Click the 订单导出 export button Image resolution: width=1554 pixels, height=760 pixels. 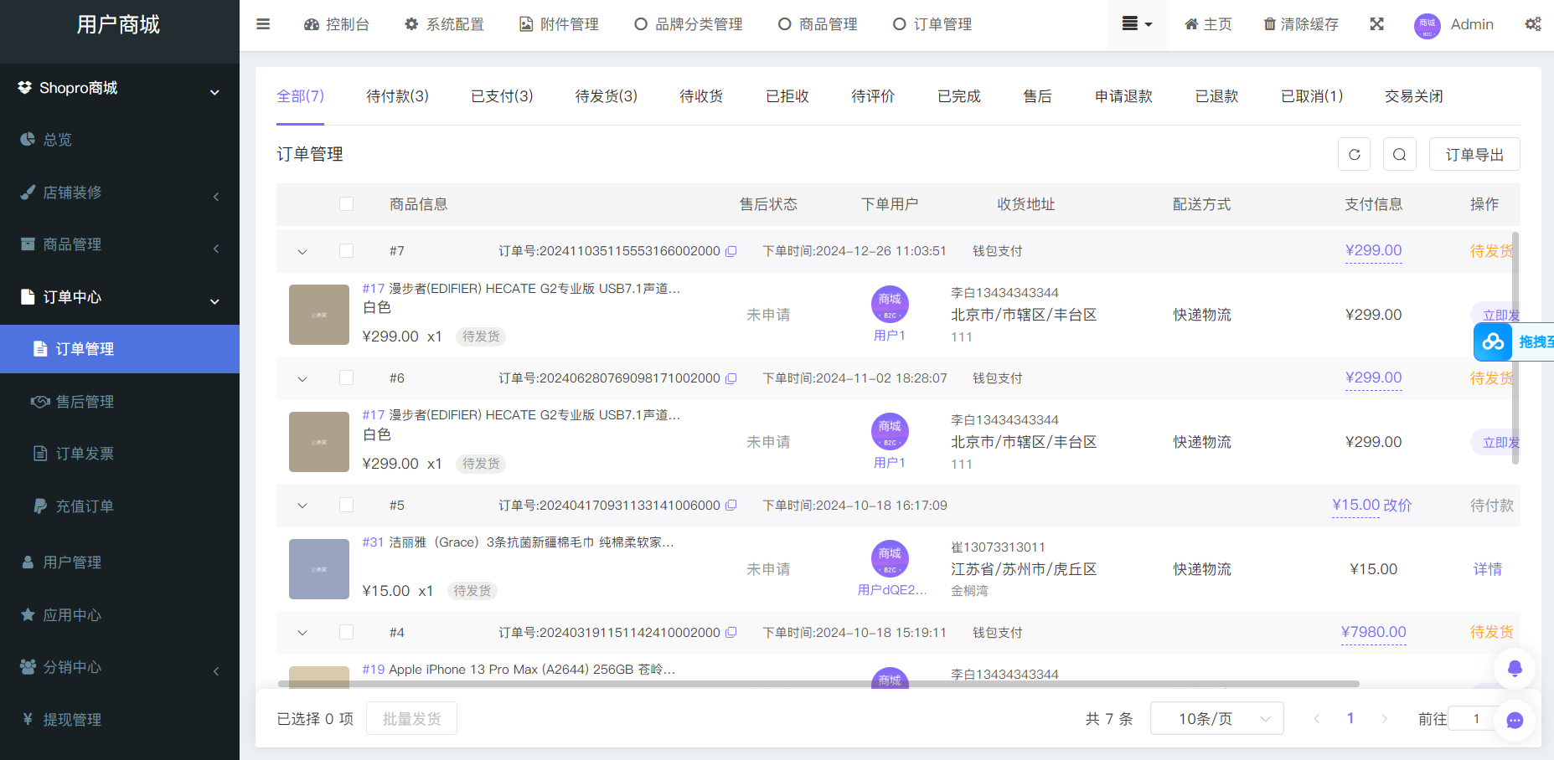(1474, 154)
